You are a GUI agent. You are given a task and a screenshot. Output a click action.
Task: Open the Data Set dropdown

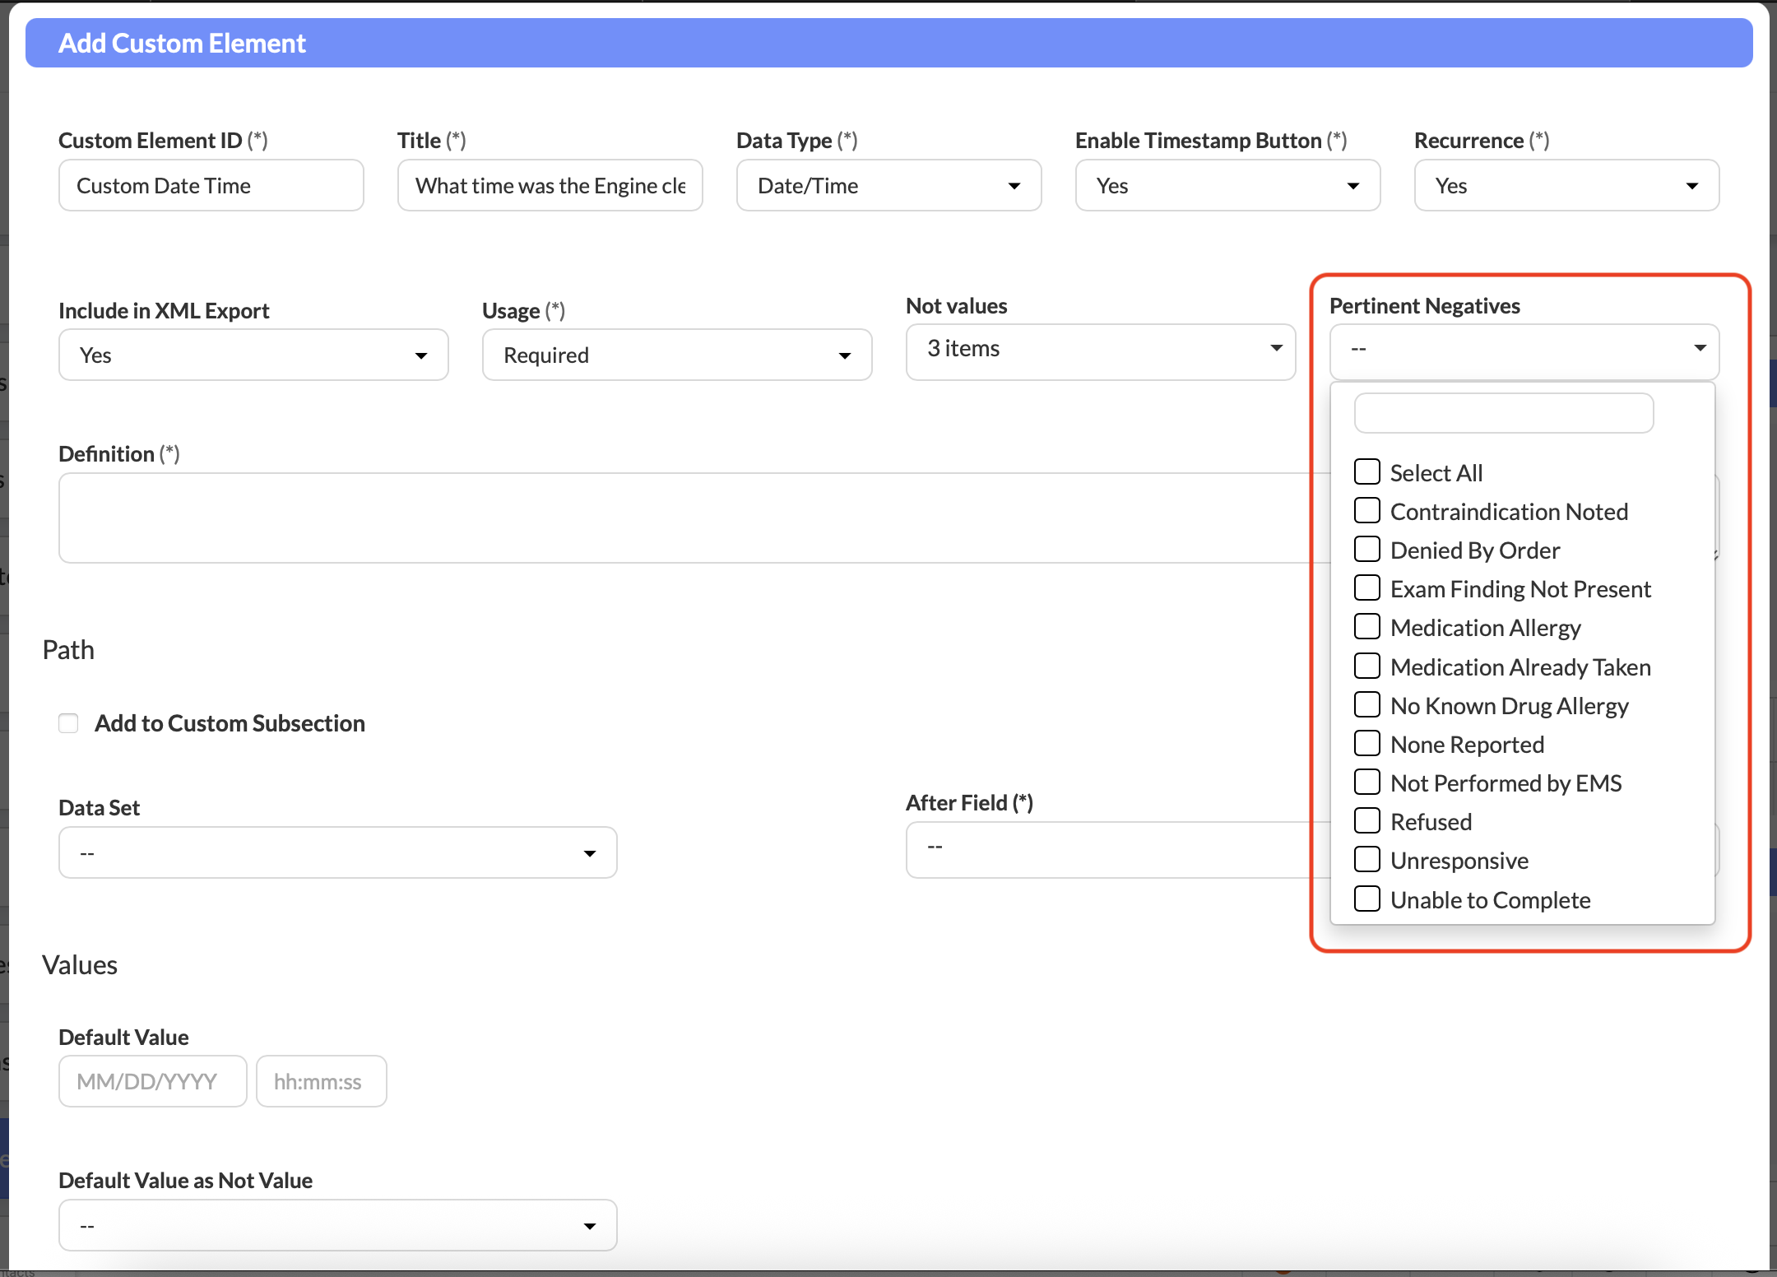337,853
